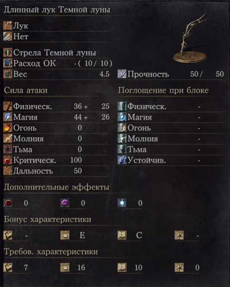This screenshot has height=287, width=230.
Task: Click the dark attack icon next to Тьма 0
Action: click(x=8, y=149)
